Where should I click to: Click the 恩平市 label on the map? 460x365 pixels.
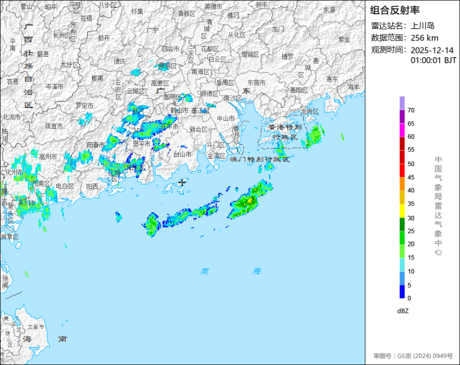[142, 144]
